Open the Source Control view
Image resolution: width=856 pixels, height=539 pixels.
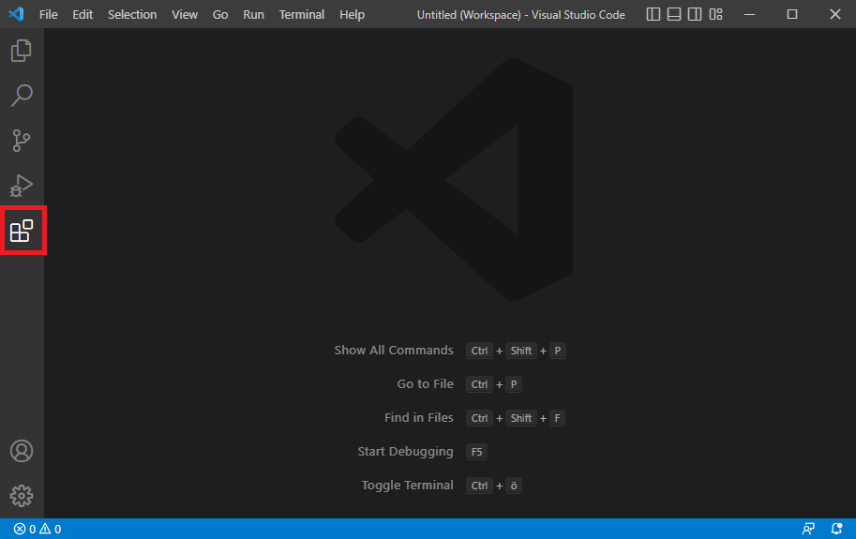point(22,141)
